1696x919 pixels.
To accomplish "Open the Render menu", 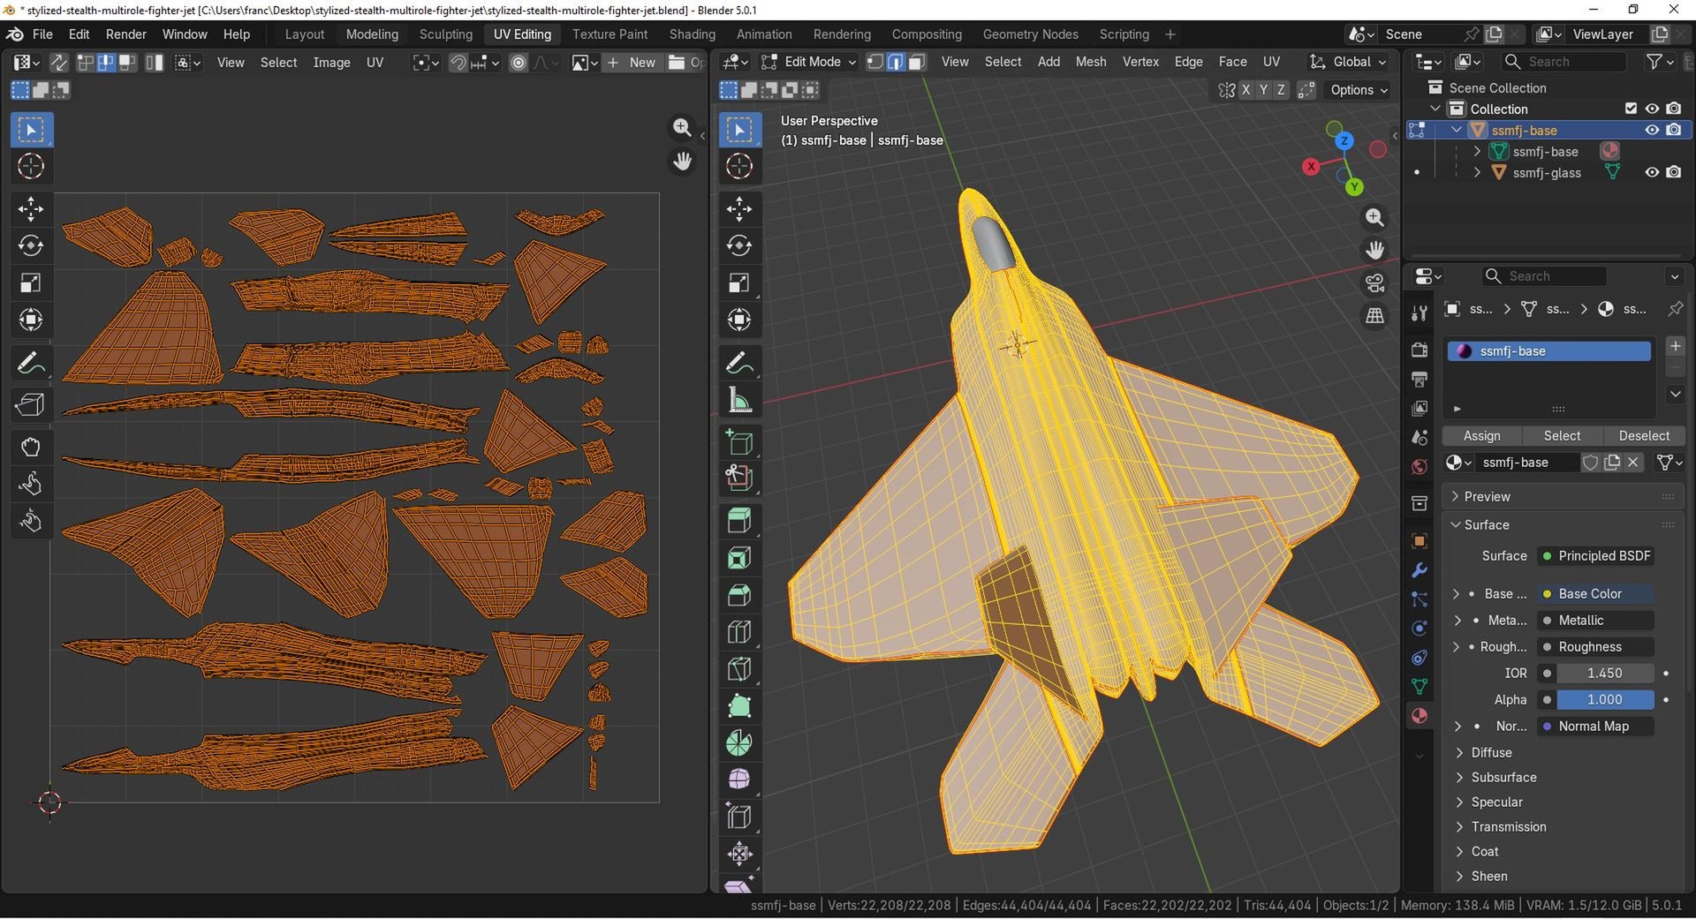I will point(126,34).
